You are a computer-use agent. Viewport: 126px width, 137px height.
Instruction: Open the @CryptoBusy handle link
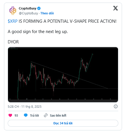click(29, 13)
